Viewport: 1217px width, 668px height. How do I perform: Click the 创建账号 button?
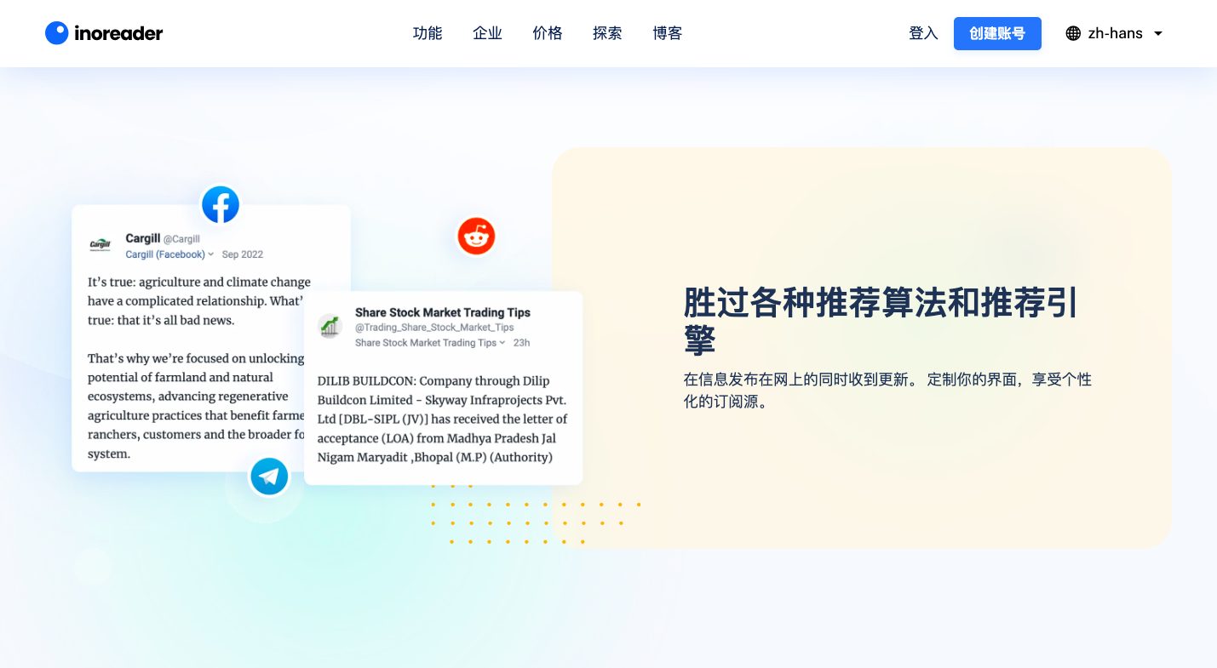click(997, 33)
